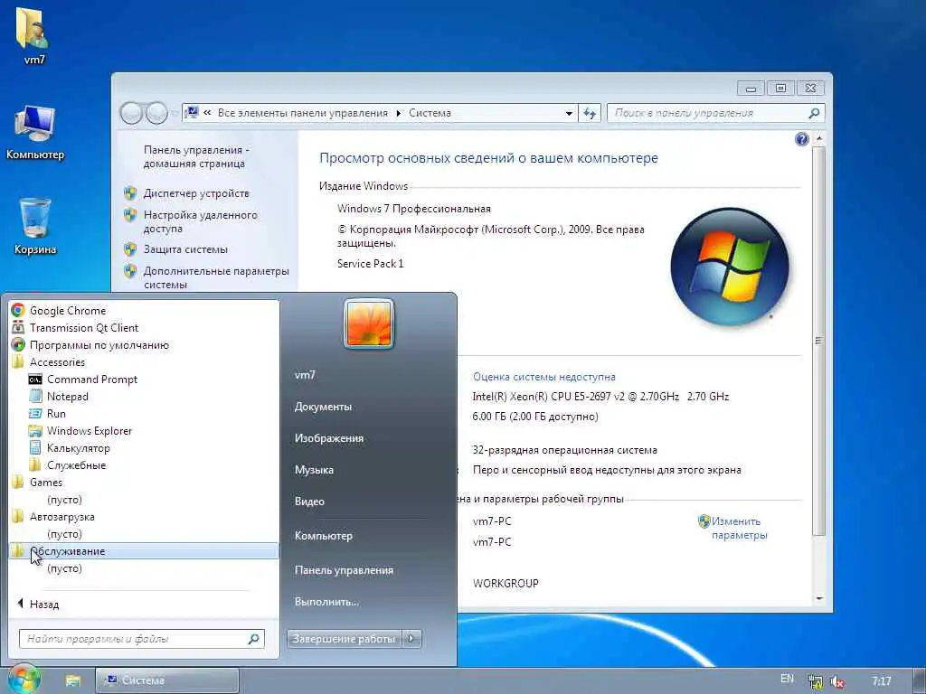Click the scrollbar up arrow in Система window

tap(818, 138)
